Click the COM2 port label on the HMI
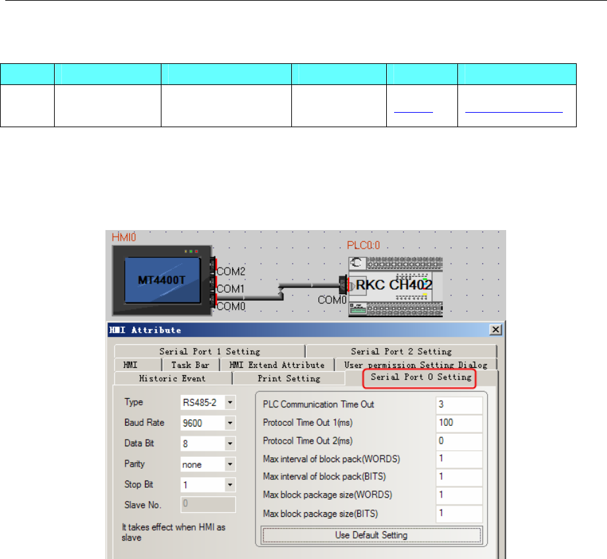This screenshot has width=607, height=559. coord(231,272)
